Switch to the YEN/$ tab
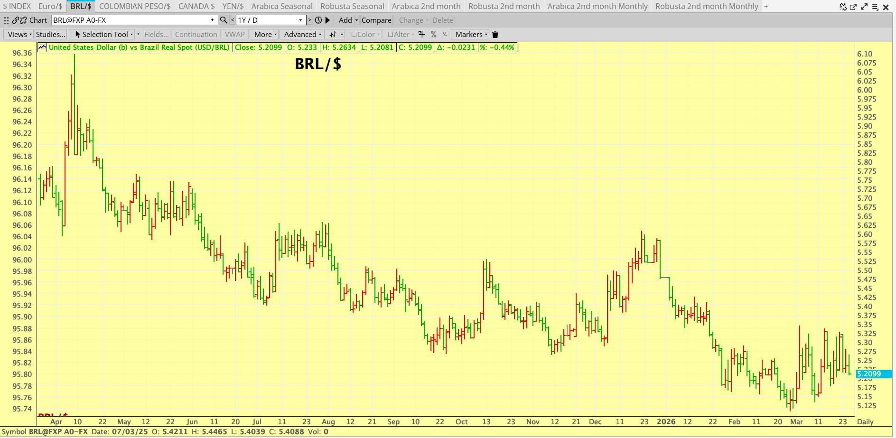Image resolution: width=896 pixels, height=438 pixels. pyautogui.click(x=233, y=6)
